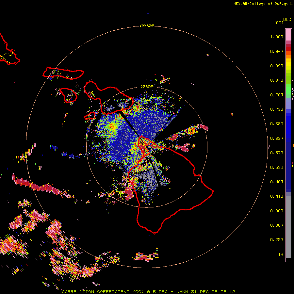This screenshot has width=294, height=294.
Task: Click the 0.5 DEG elevation text
Action: (157, 292)
